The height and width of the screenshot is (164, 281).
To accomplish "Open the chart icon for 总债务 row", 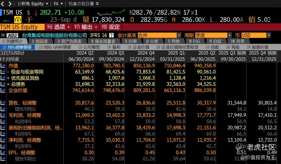I will (x=3, y=84).
